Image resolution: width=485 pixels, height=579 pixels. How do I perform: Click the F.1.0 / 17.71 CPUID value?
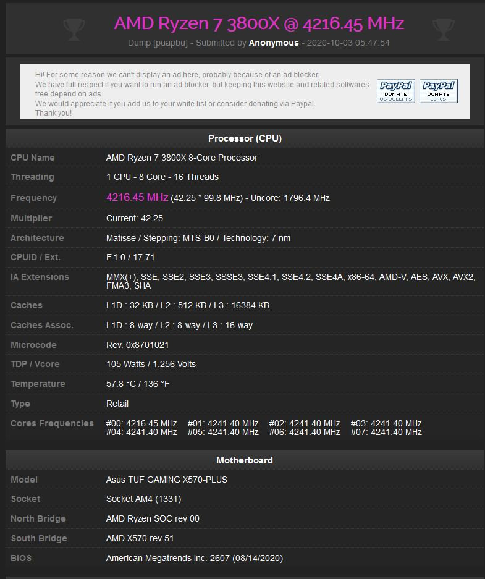[x=130, y=258]
